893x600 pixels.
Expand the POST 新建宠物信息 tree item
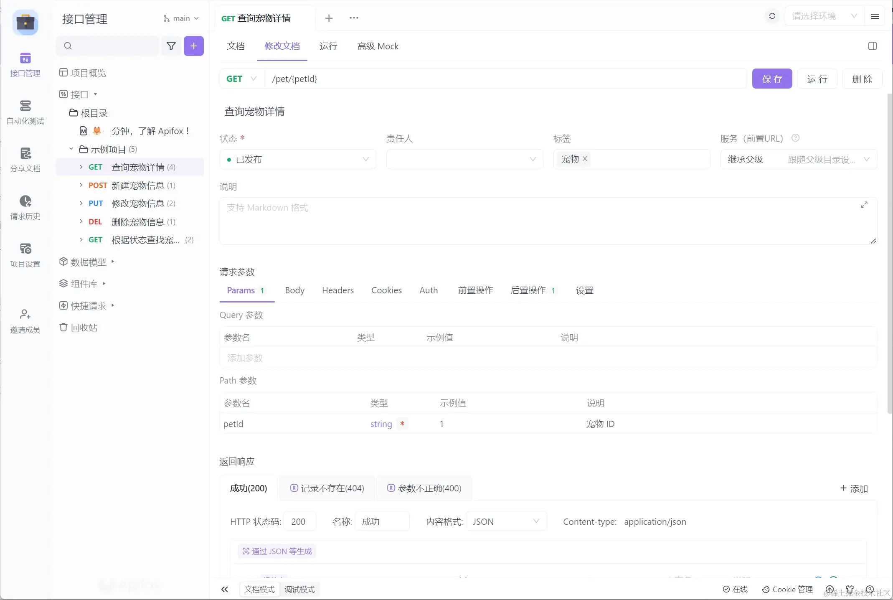click(81, 185)
